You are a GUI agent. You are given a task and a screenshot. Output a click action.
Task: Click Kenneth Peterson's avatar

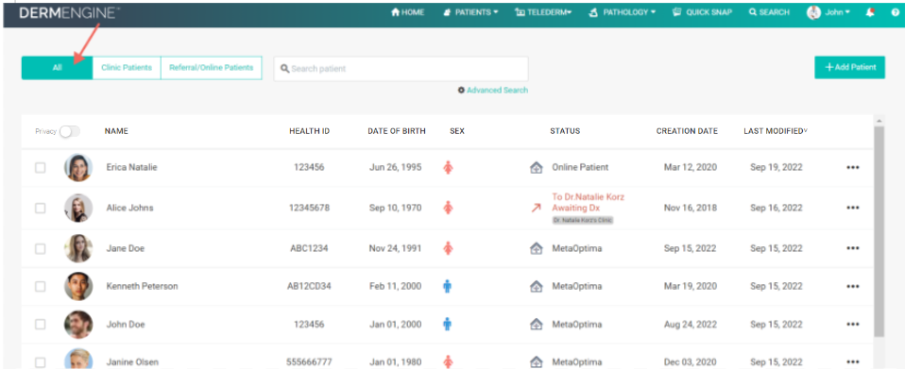coord(78,286)
